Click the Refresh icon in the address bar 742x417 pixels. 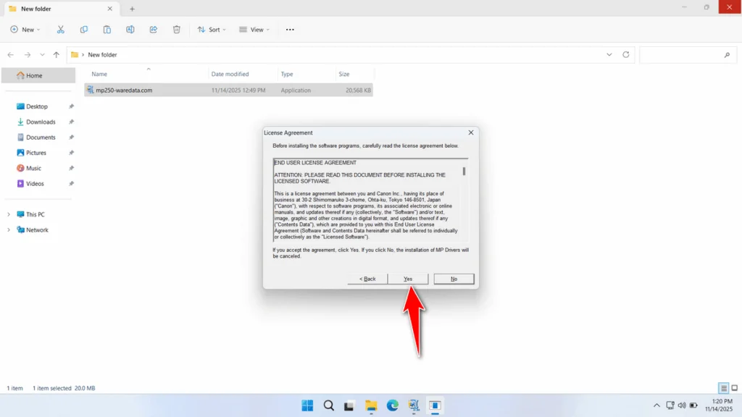click(x=625, y=54)
